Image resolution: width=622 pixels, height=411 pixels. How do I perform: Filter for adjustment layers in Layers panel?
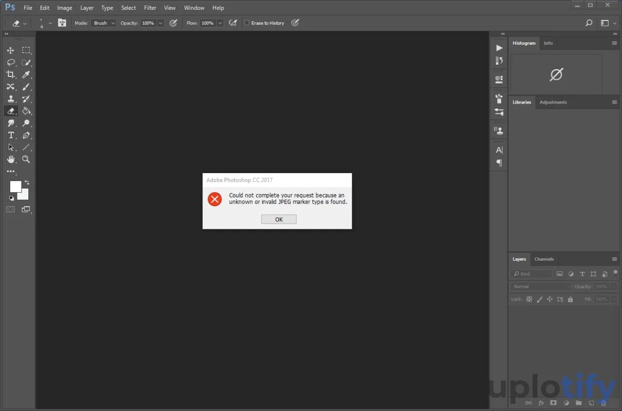571,274
